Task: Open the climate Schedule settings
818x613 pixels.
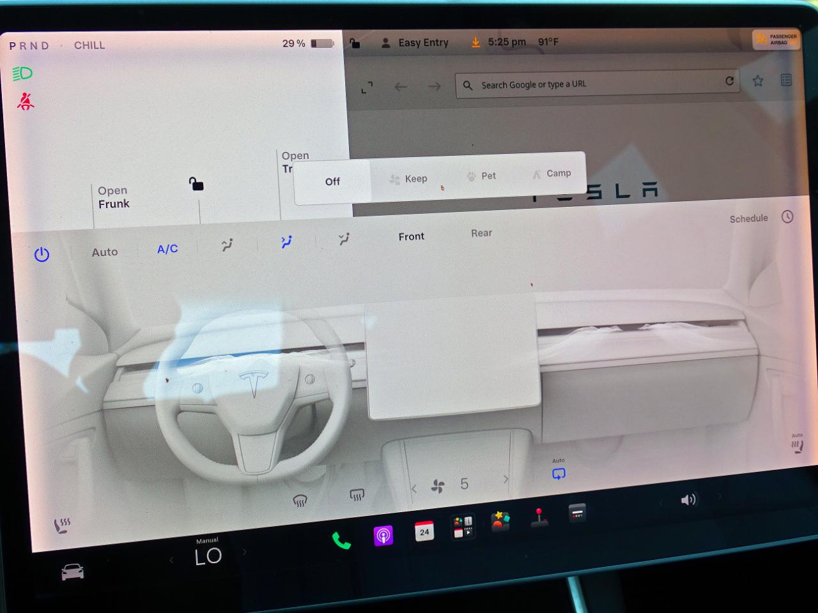Action: (x=749, y=218)
